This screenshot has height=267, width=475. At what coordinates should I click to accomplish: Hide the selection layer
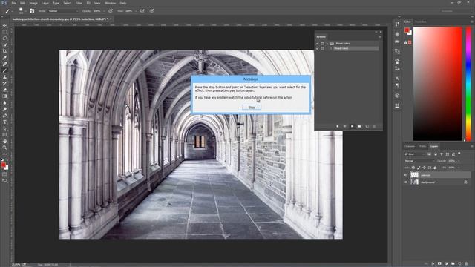click(406, 175)
